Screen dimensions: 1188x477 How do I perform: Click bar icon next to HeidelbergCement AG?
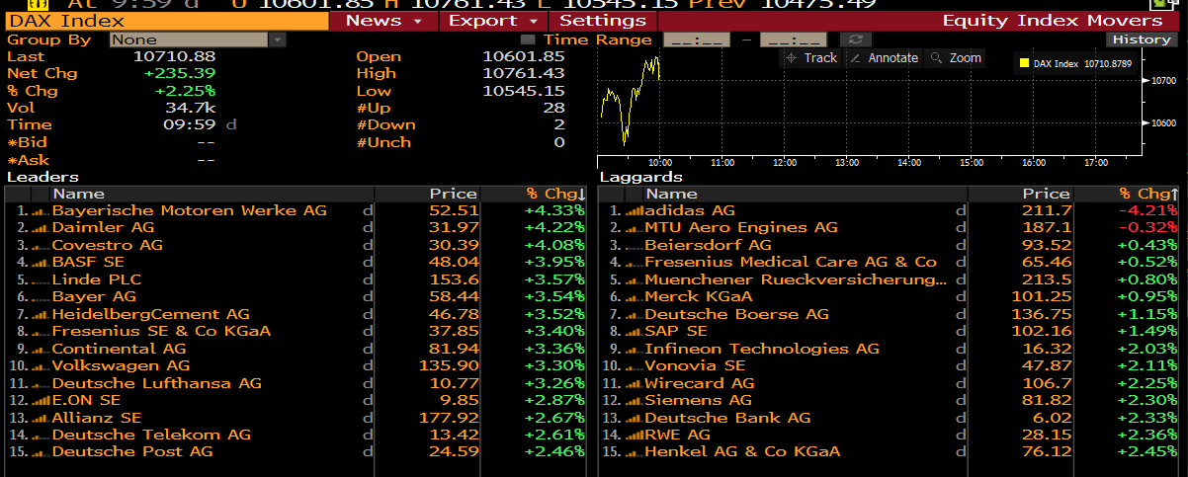point(40,315)
